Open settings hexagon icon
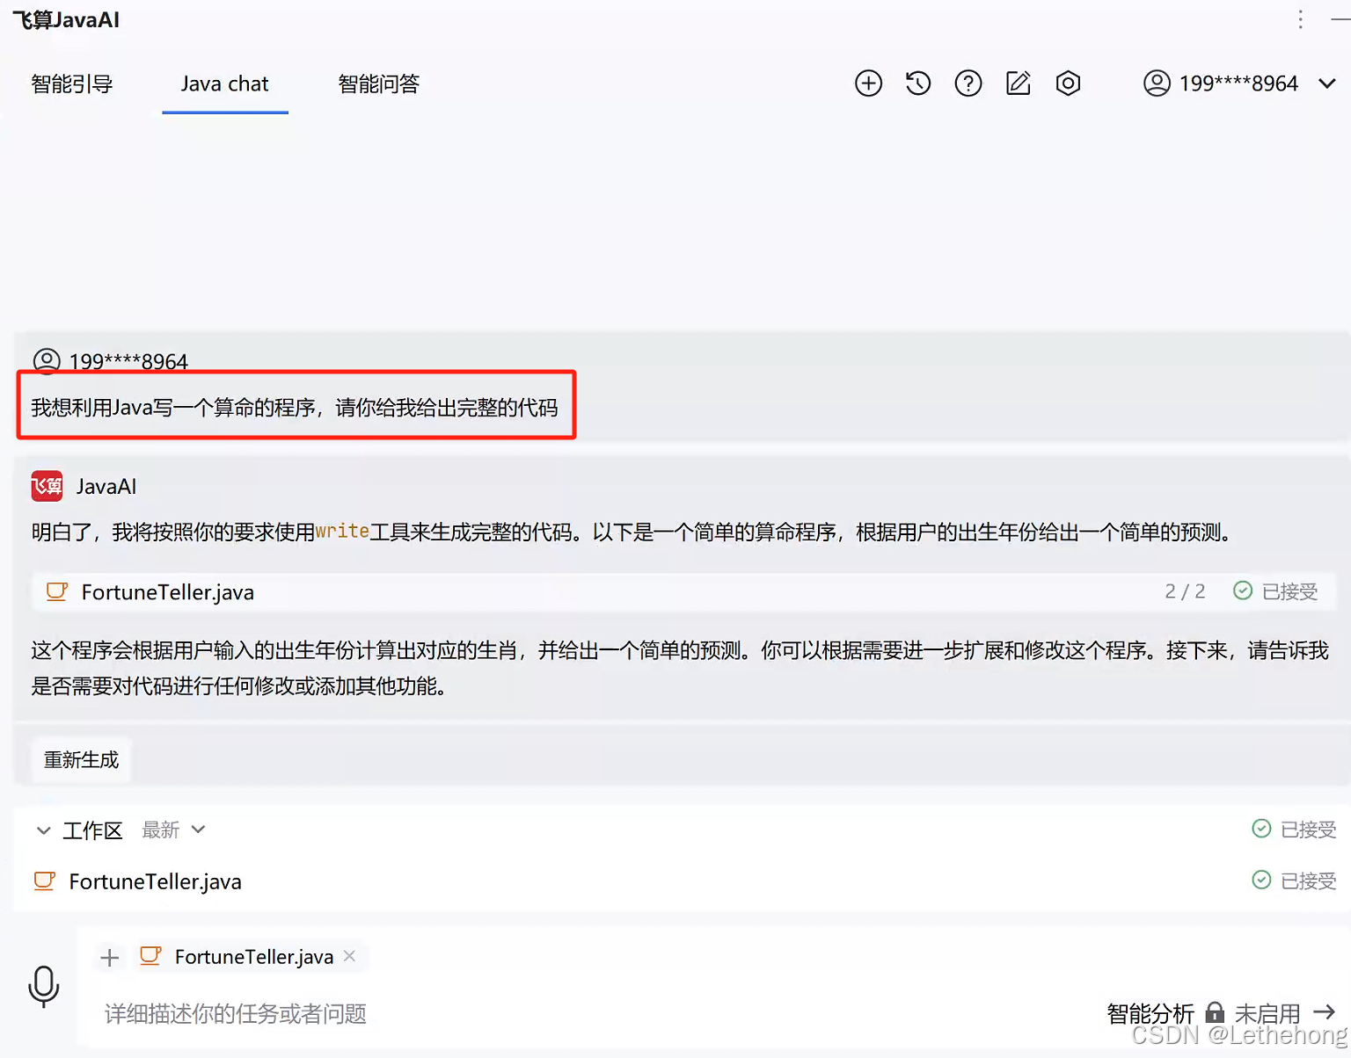Image resolution: width=1351 pixels, height=1058 pixels. coord(1068,83)
